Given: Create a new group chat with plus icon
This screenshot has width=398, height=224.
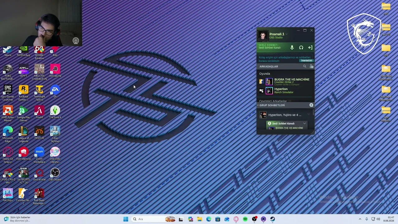Looking at the screenshot, I should tap(311, 105).
